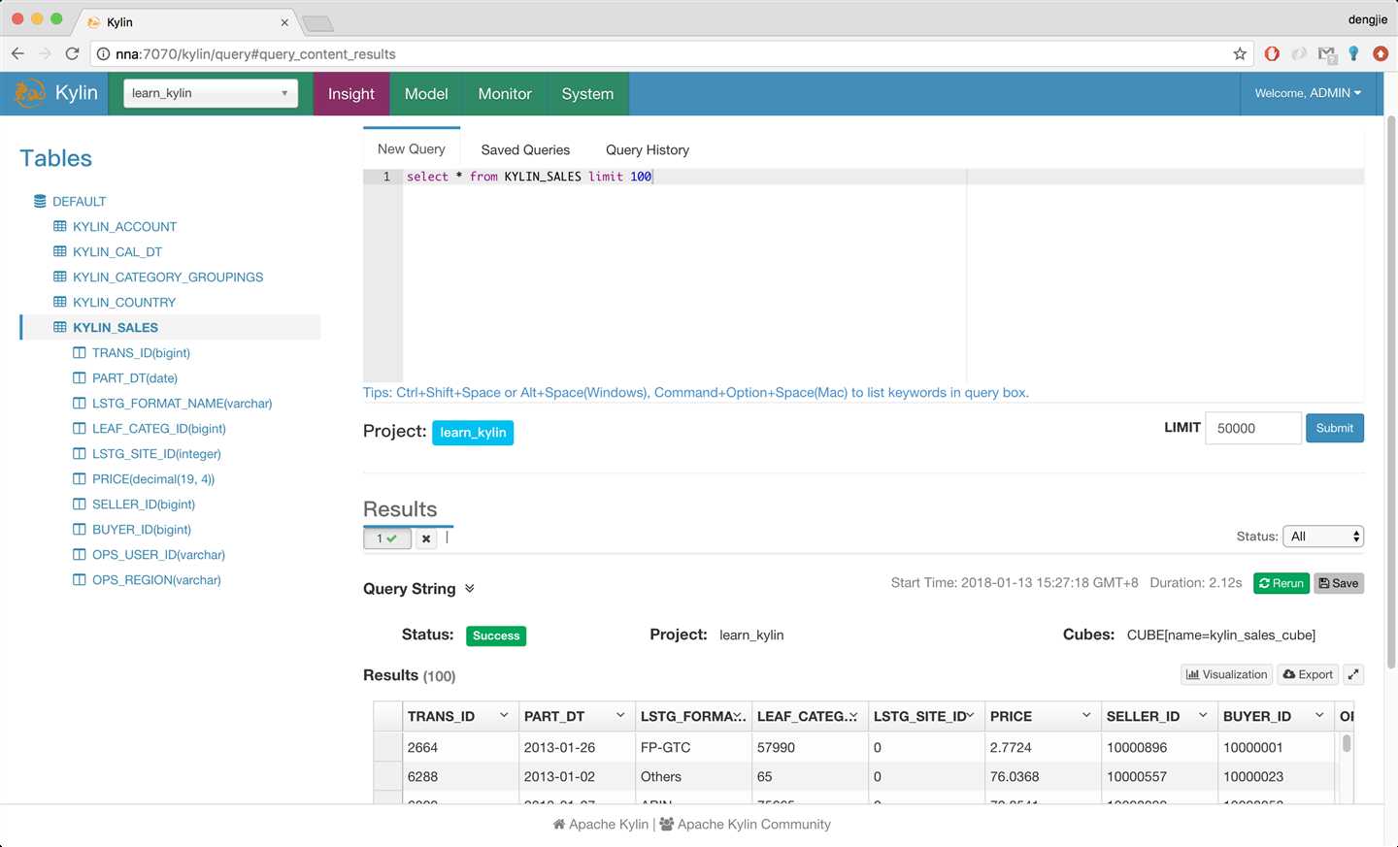Viewport: 1398px width, 847px height.
Task: Switch to Saved Queries tab
Action: pos(525,149)
